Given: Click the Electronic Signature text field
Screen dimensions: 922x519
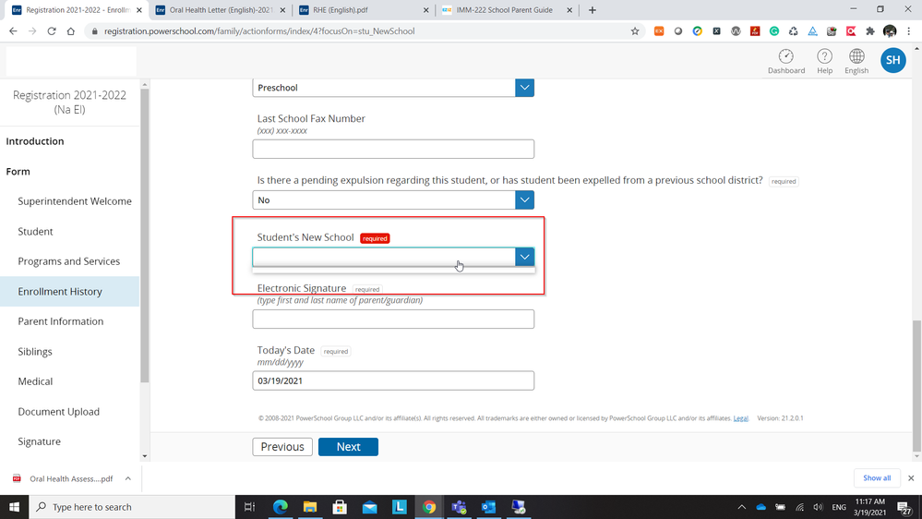Looking at the screenshot, I should point(393,319).
